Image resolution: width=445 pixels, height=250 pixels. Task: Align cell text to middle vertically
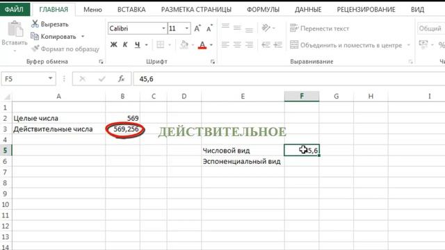pyautogui.click(x=237, y=28)
